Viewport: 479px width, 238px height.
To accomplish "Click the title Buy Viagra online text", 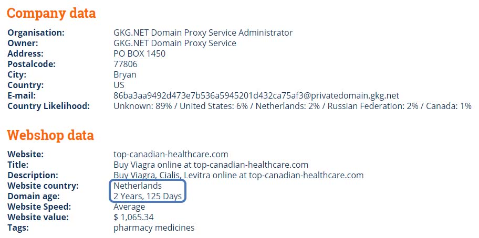I will pyautogui.click(x=211, y=165).
